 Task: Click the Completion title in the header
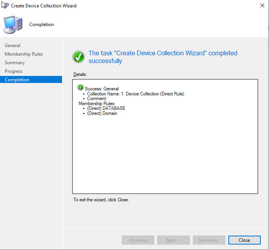[x=42, y=25]
